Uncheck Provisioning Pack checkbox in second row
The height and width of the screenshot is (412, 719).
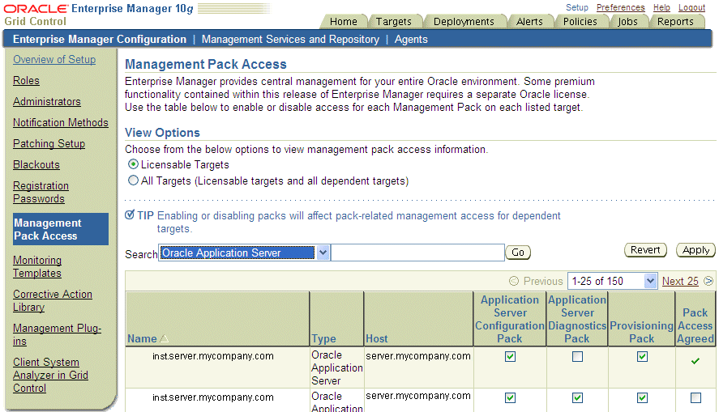pyautogui.click(x=642, y=397)
